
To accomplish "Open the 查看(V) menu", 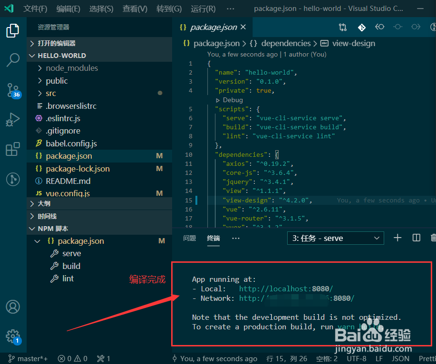I will tap(135, 9).
